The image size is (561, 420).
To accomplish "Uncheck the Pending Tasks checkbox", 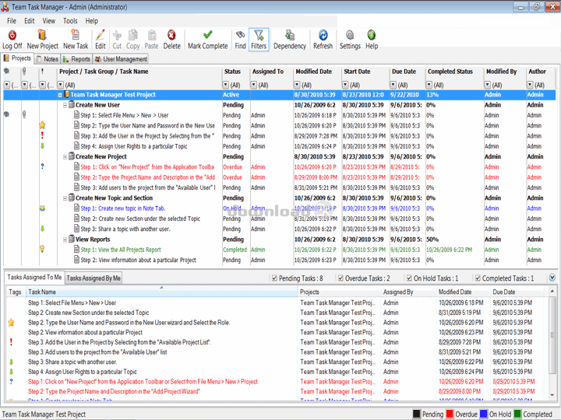I will [274, 278].
